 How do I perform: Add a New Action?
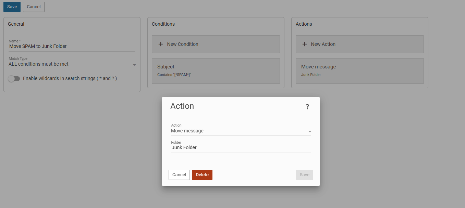[x=360, y=44]
